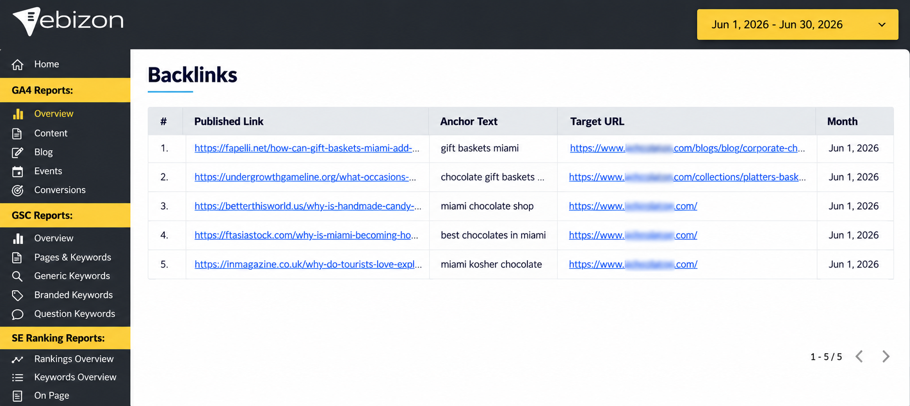The width and height of the screenshot is (910, 406).
Task: Click the Published Link column header
Action: click(229, 122)
